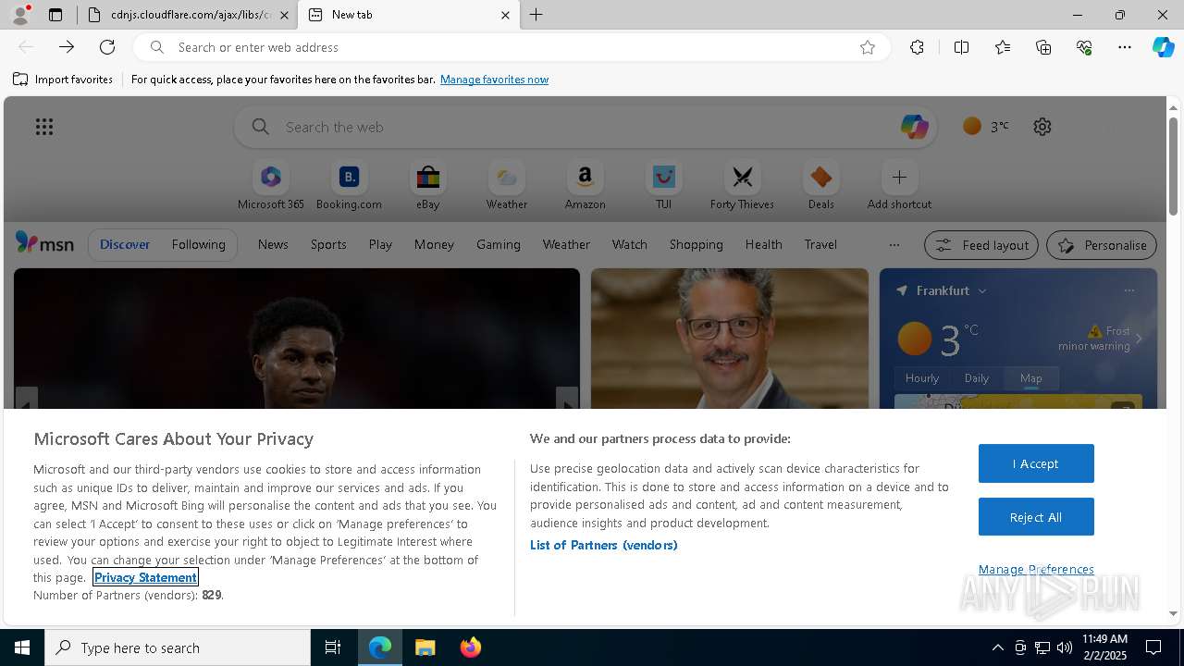This screenshot has height=666, width=1184.
Task: Open the Shopping category
Action: coord(697,244)
